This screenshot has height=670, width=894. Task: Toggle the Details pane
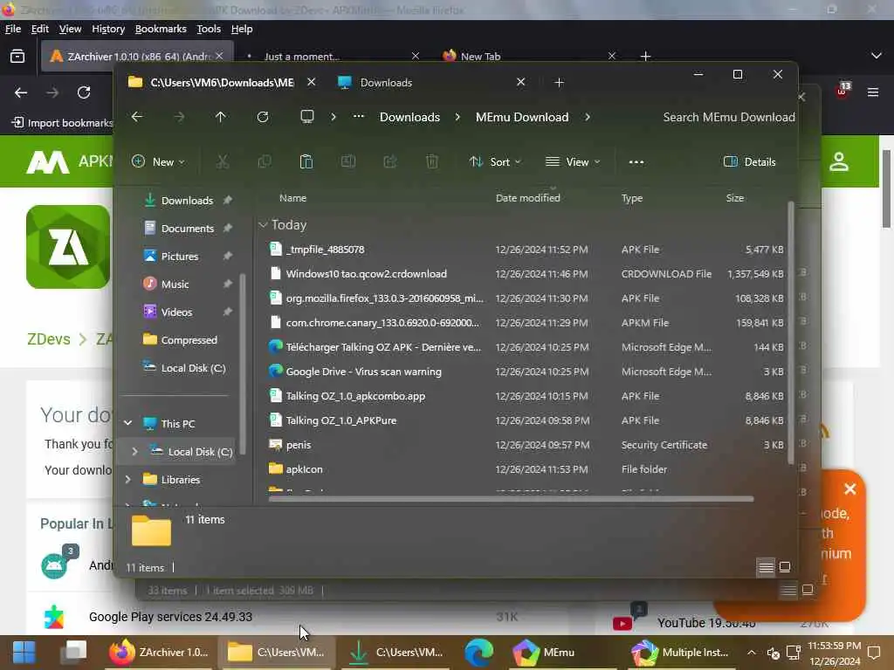tap(750, 161)
